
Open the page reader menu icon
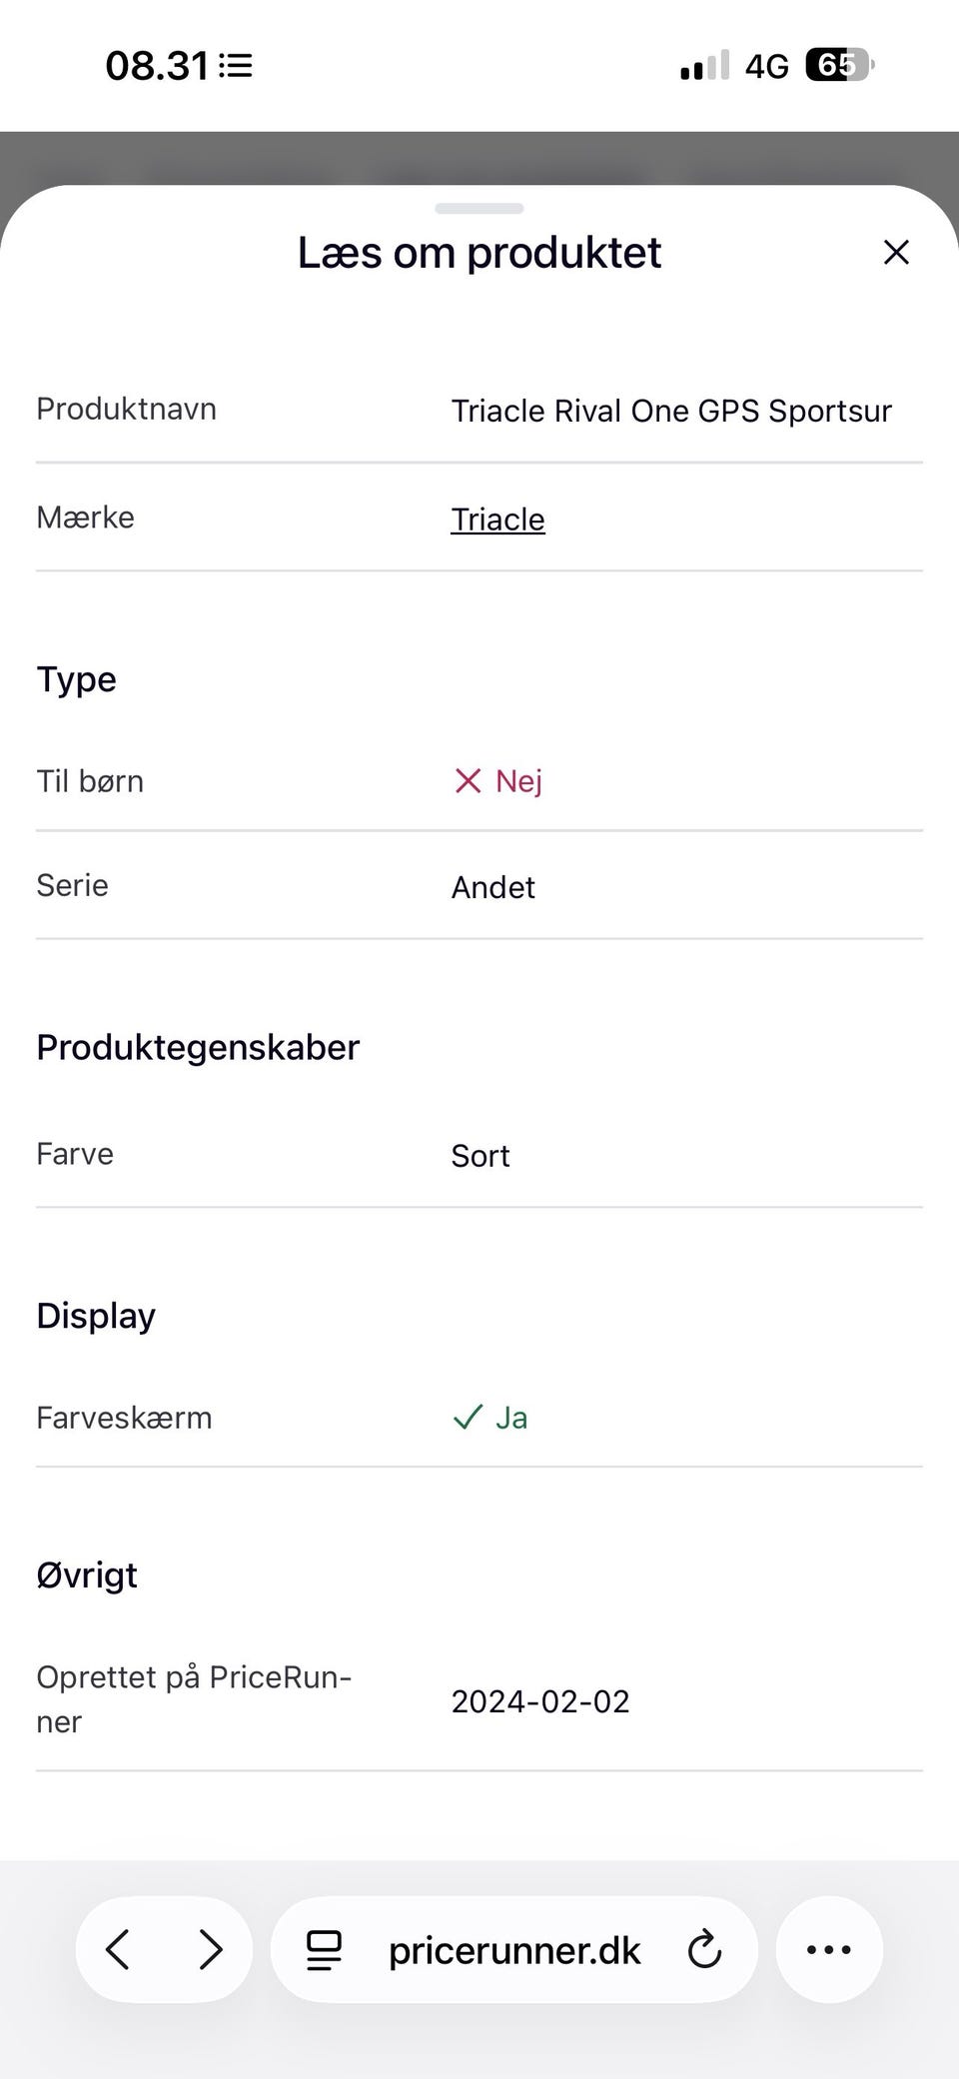tap(324, 1950)
